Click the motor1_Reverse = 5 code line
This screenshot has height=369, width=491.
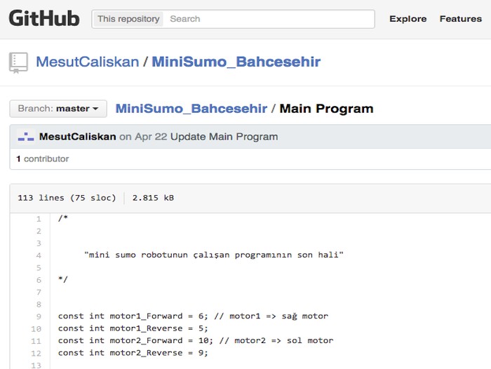coord(133,328)
